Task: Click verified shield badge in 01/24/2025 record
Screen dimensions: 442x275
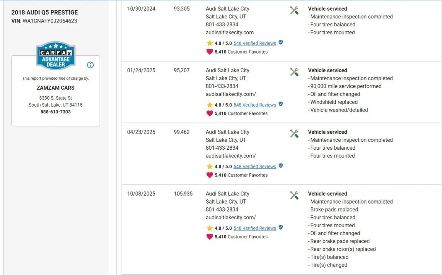Action: (x=281, y=104)
